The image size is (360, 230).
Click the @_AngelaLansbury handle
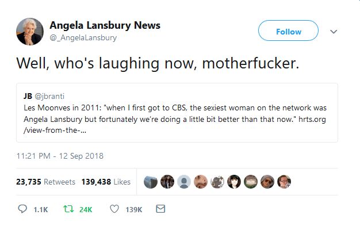(x=83, y=38)
